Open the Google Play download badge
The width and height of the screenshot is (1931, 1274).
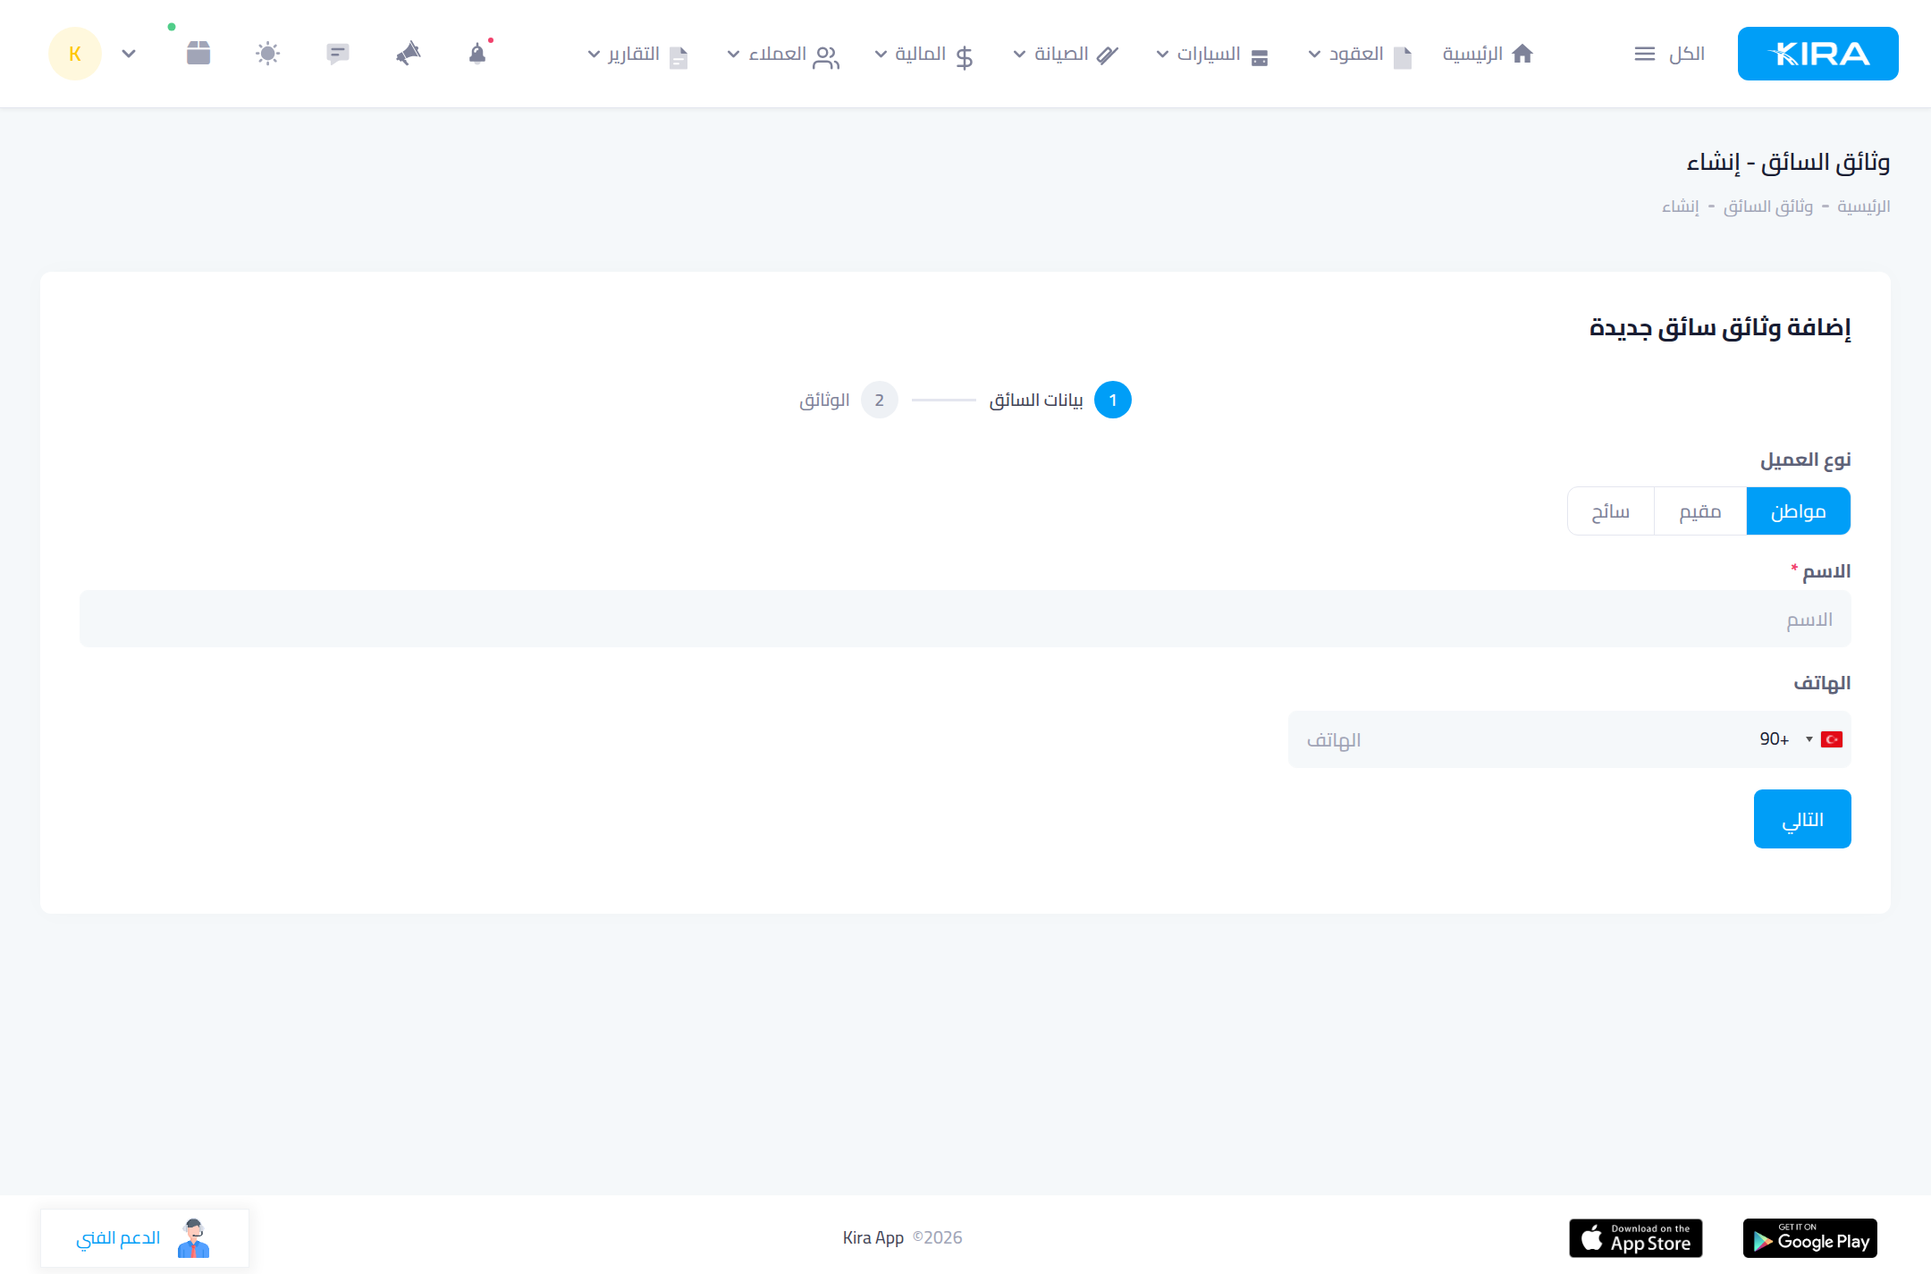point(1810,1238)
